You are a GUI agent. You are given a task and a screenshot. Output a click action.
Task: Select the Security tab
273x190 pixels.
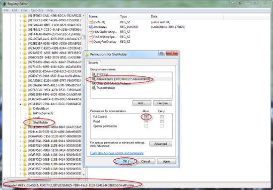[93, 63]
